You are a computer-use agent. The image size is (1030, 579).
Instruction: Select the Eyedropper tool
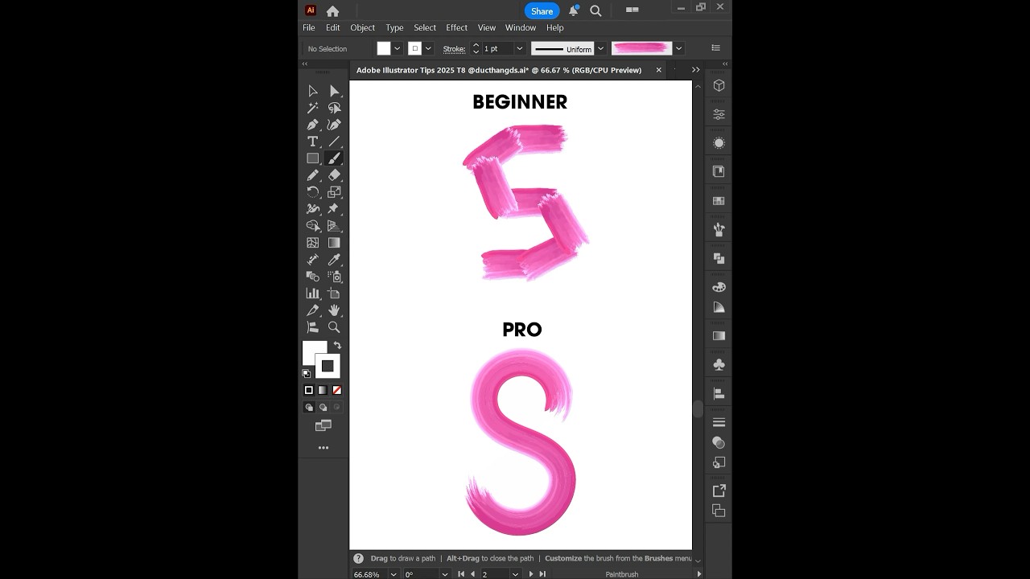click(x=334, y=260)
